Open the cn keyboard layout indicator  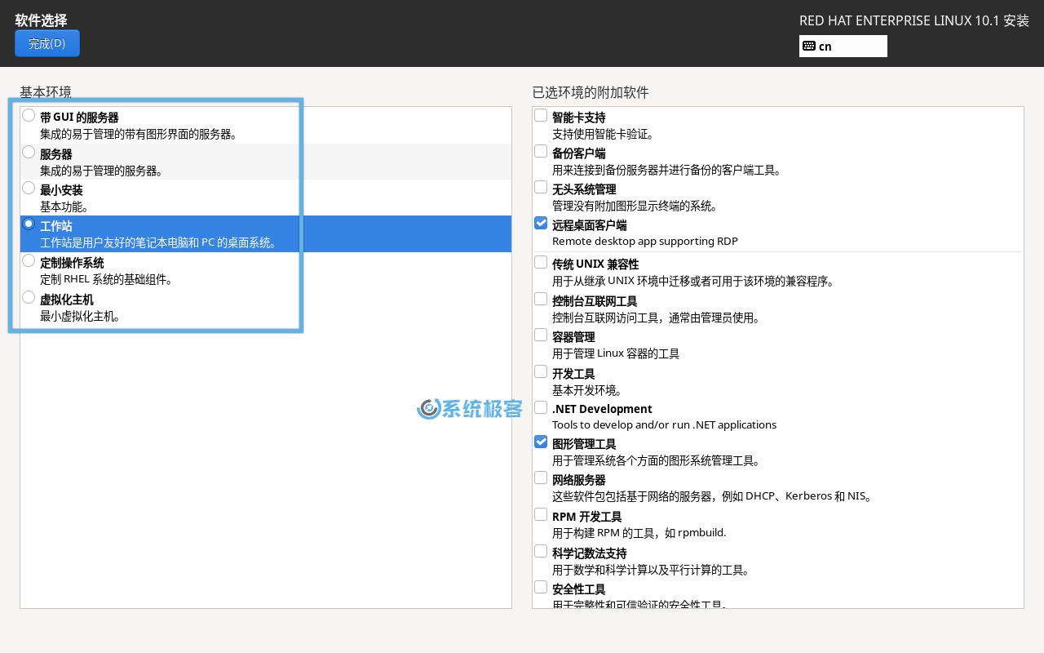[843, 47]
